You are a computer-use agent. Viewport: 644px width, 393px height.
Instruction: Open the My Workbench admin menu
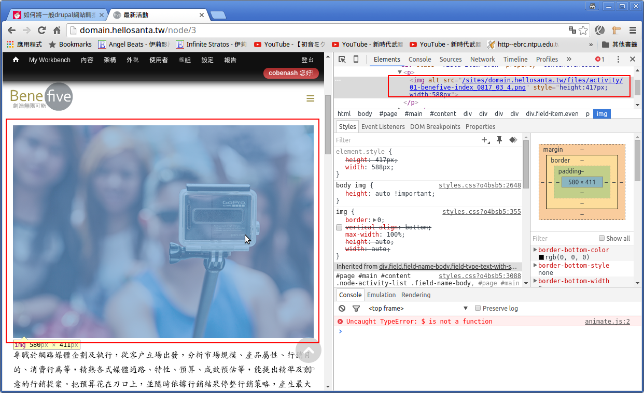tap(50, 60)
